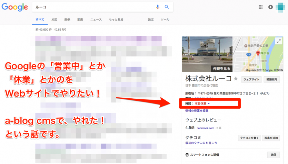Click the search box containing ルーコ
The image size is (288, 164).
93,7
